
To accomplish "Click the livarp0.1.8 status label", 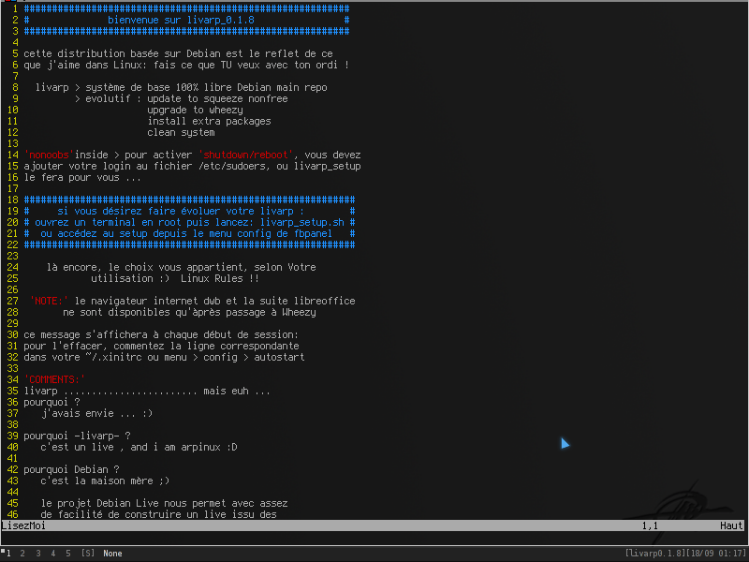I will tap(654, 554).
